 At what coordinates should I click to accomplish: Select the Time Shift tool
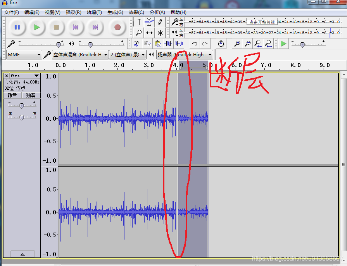(149, 33)
